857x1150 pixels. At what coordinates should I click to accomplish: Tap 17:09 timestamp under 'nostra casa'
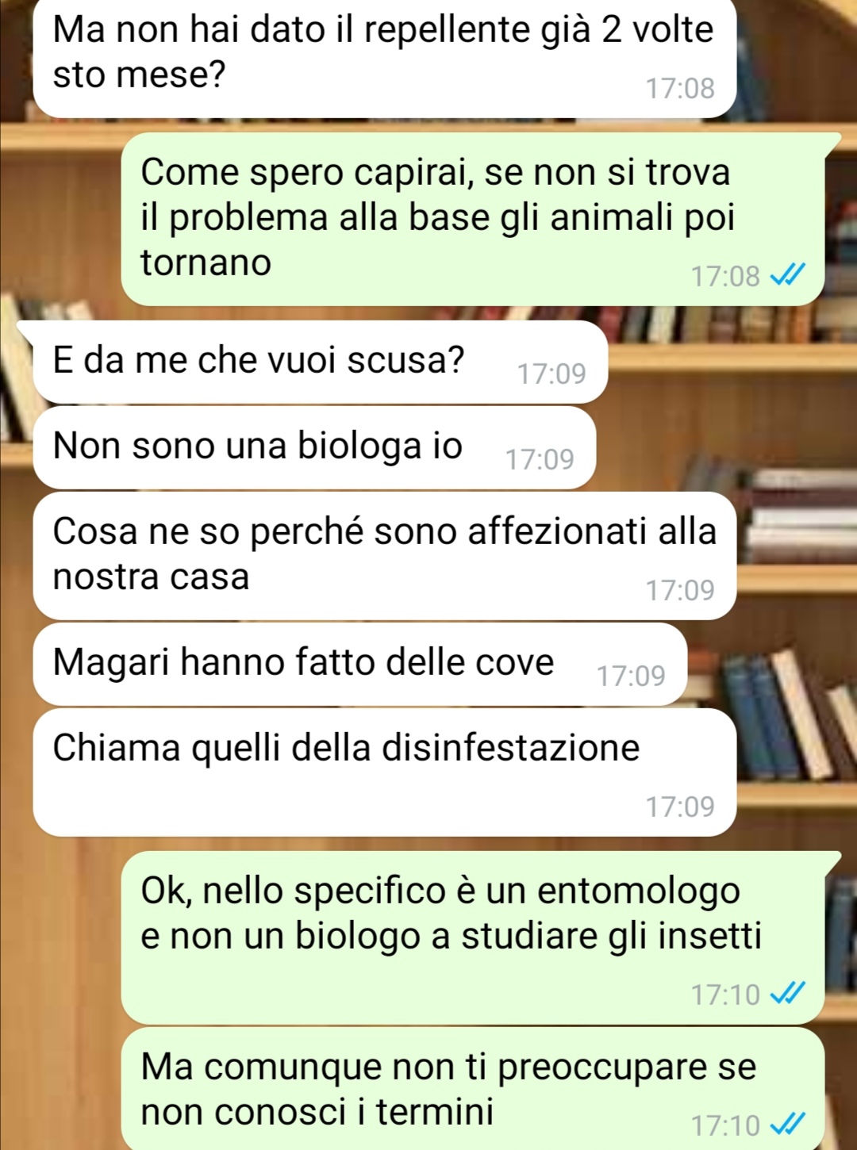tap(680, 590)
